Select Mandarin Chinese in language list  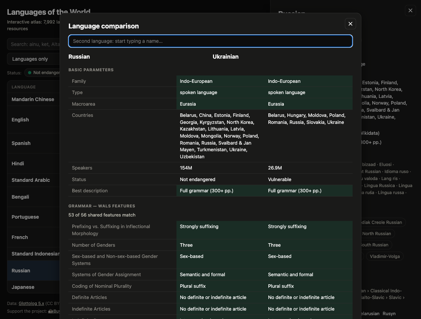pos(34,99)
